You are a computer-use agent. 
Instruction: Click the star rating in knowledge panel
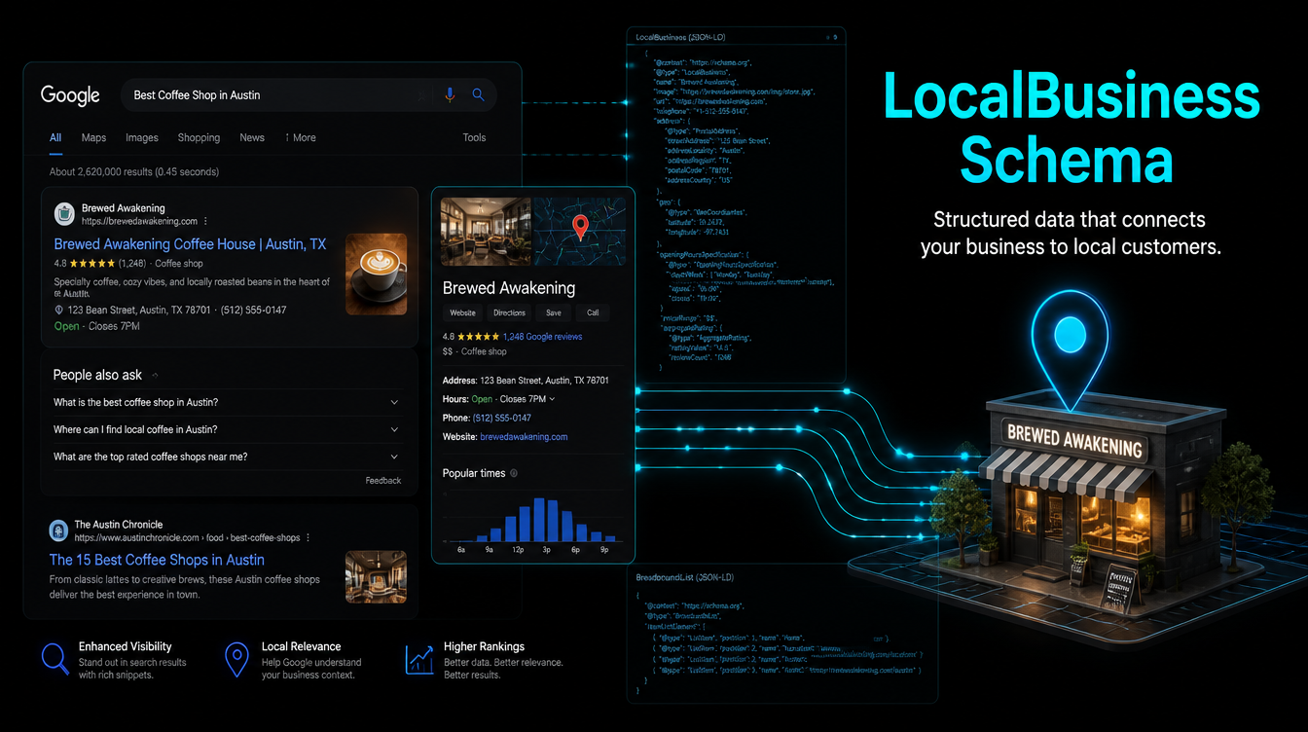pyautogui.click(x=479, y=337)
